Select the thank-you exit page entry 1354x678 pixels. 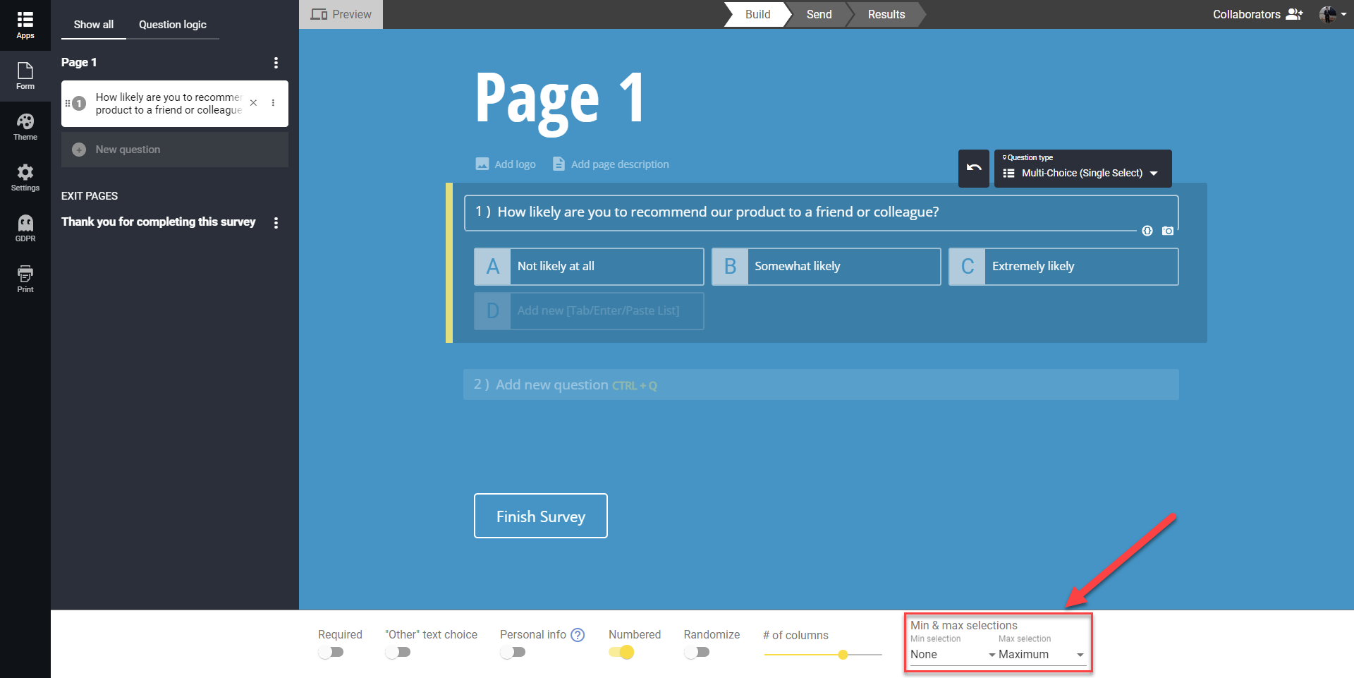(x=159, y=222)
